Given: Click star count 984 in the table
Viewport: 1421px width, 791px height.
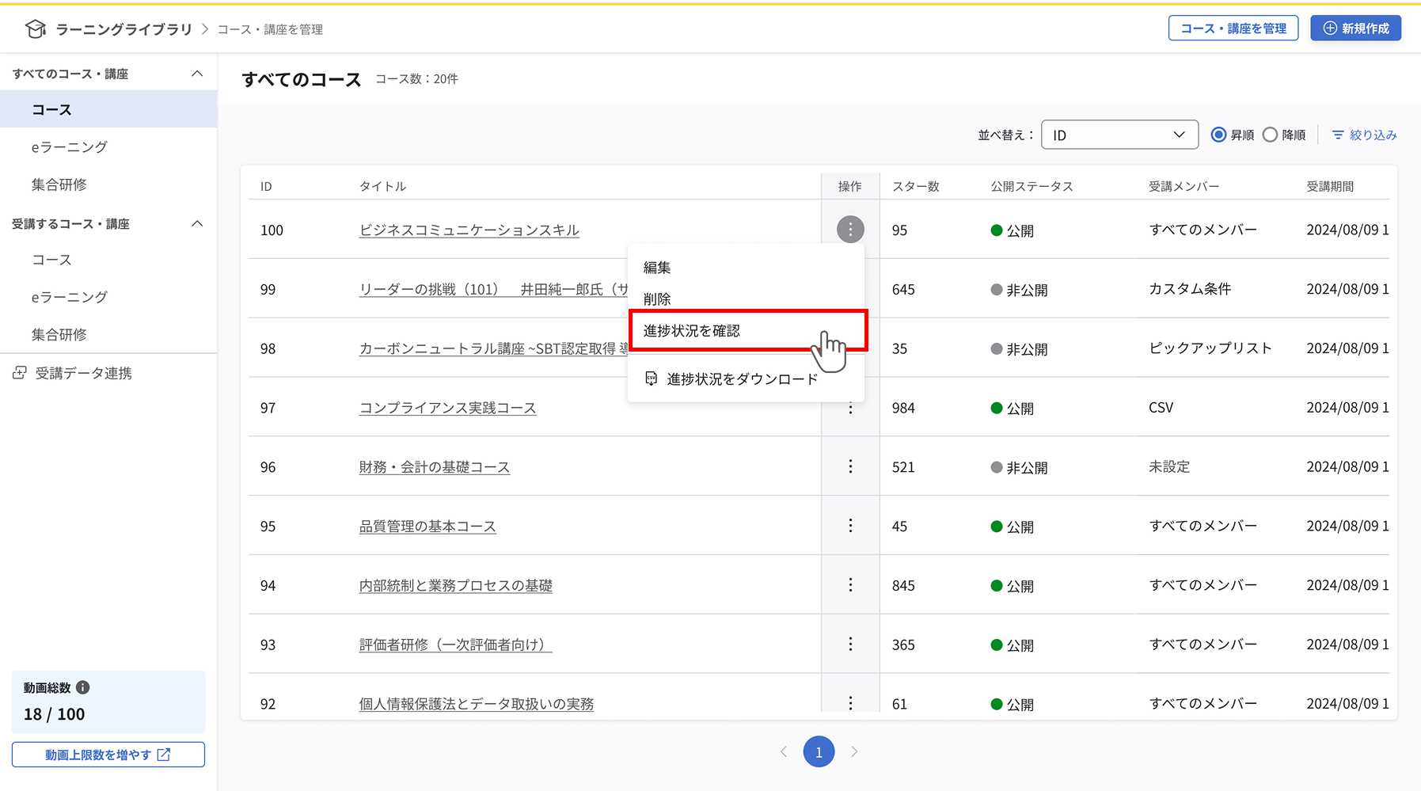Looking at the screenshot, I should pyautogui.click(x=903, y=409).
